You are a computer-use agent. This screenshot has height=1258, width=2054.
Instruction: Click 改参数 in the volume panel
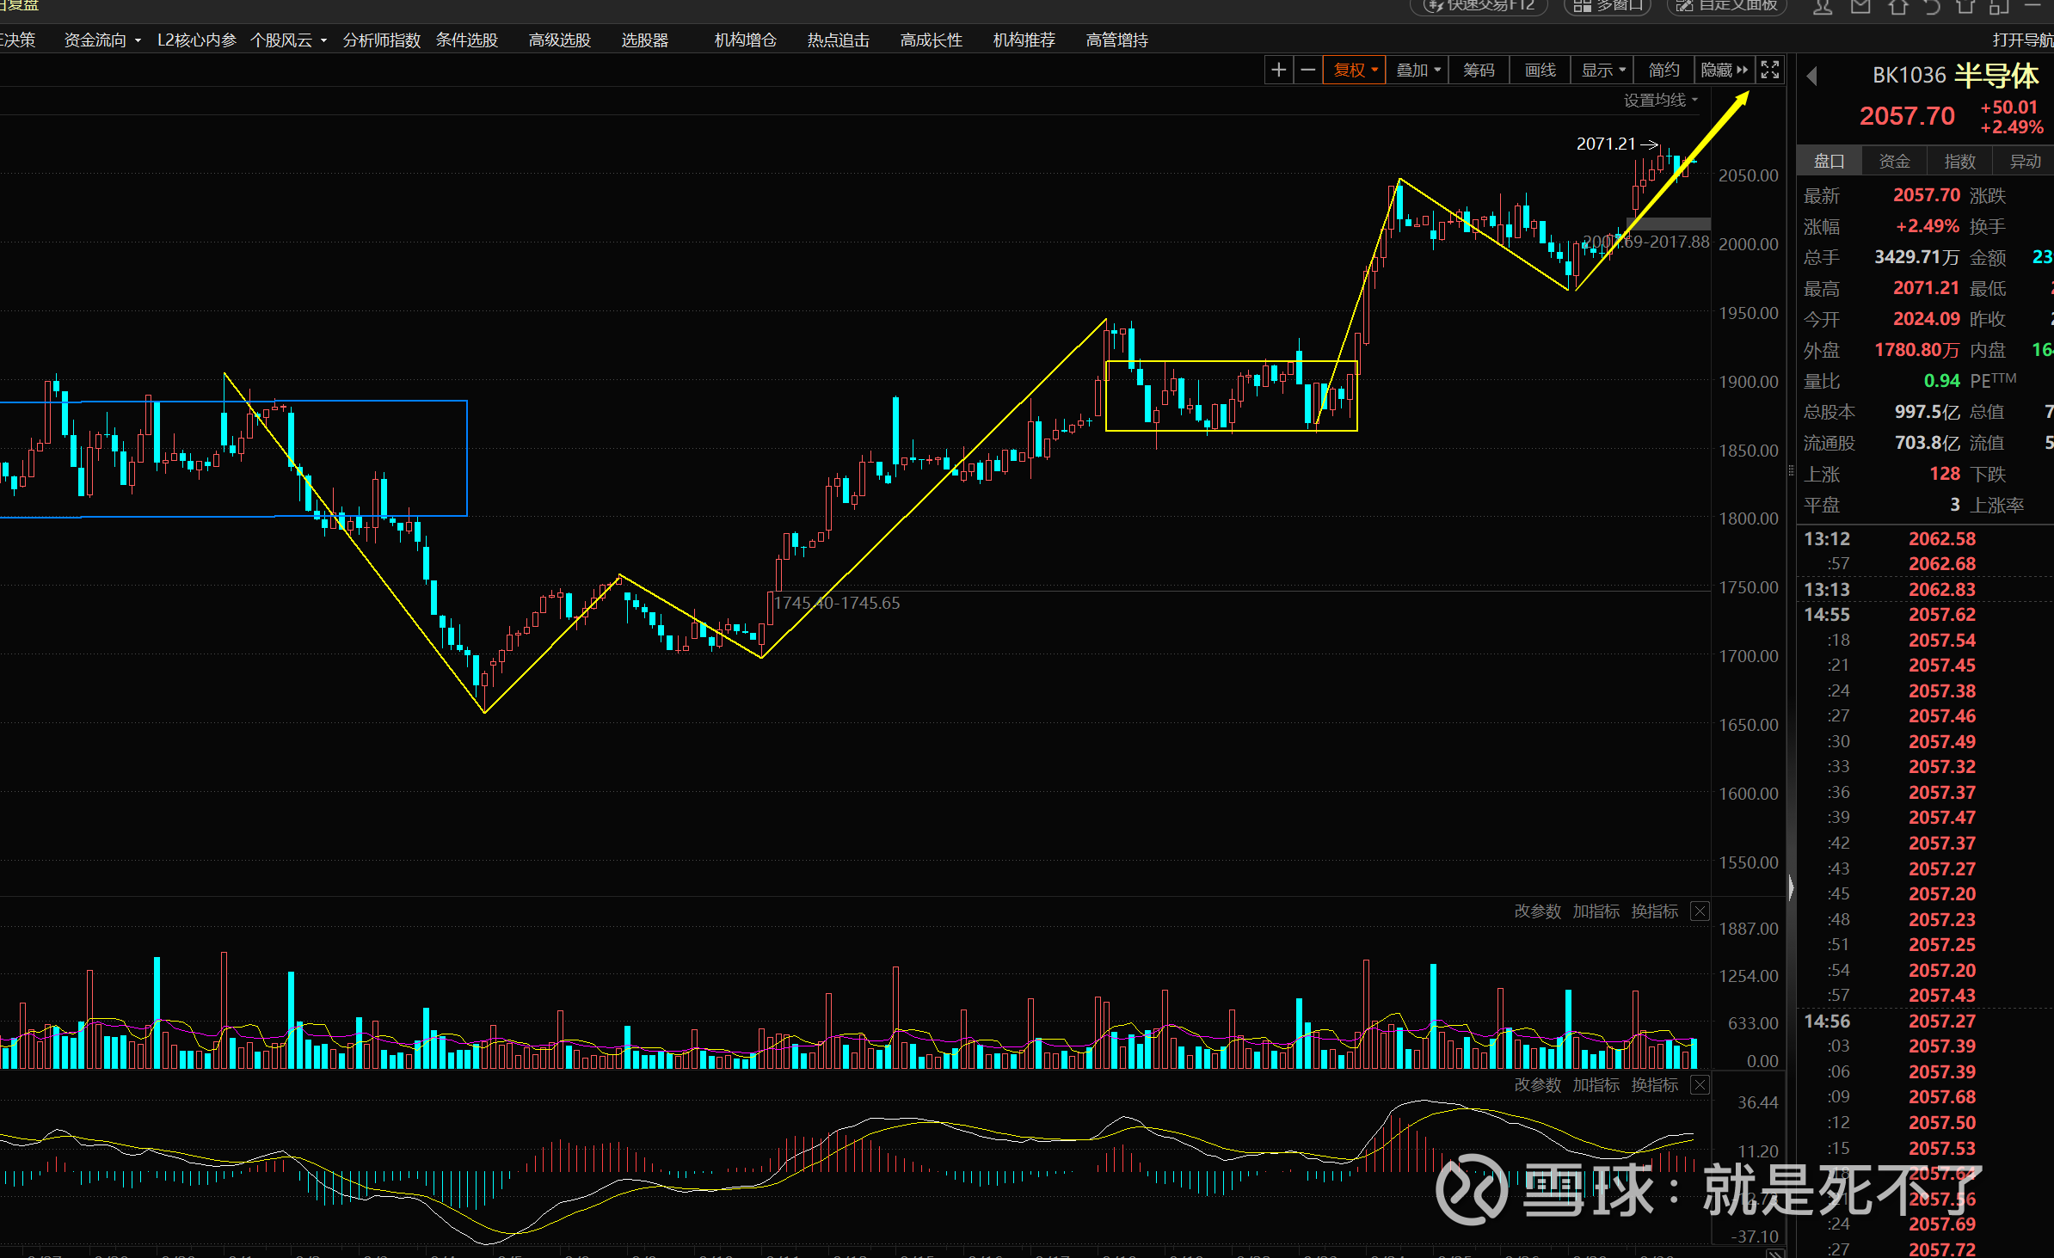(x=1537, y=911)
